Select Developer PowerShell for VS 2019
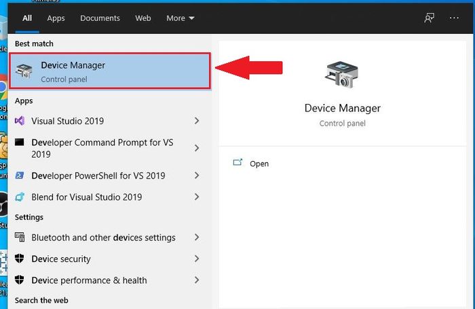 [110, 176]
